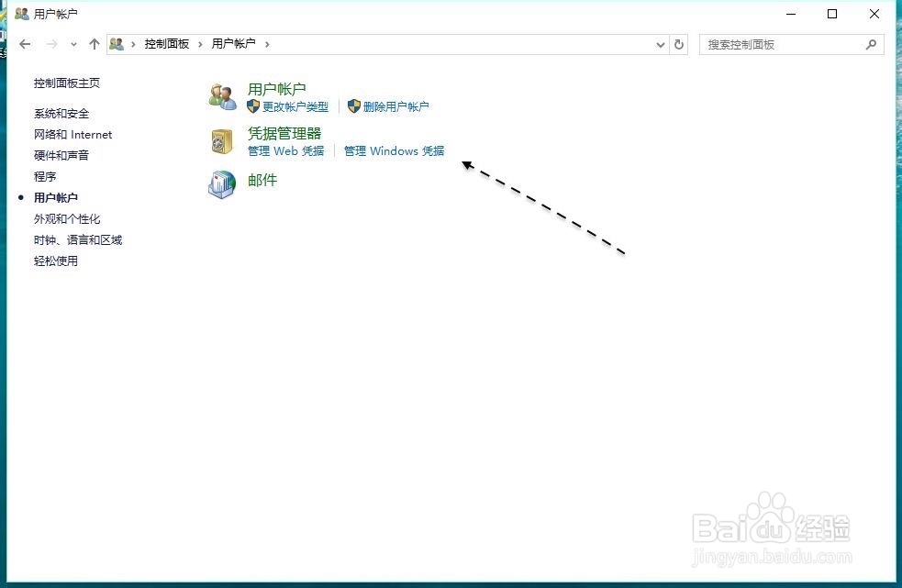Click the shield icon beside 删除用户帐户
The width and height of the screenshot is (902, 588).
354,106
